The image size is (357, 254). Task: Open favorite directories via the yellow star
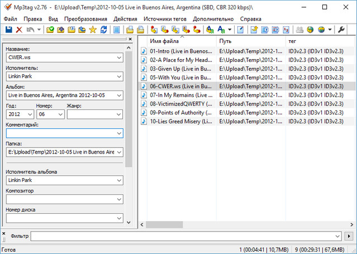pos(93,30)
